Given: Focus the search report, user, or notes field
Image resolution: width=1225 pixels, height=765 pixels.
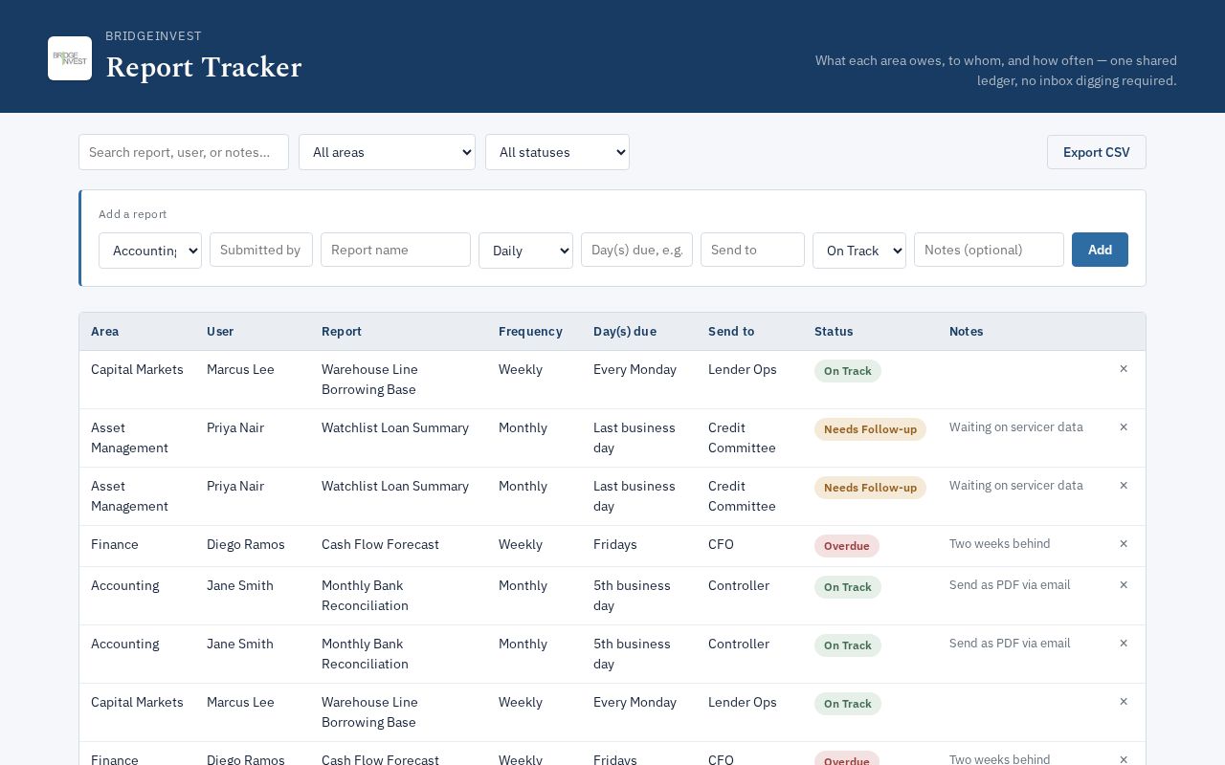Looking at the screenshot, I should [x=184, y=152].
